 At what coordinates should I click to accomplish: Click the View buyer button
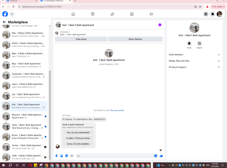[x=81, y=39]
